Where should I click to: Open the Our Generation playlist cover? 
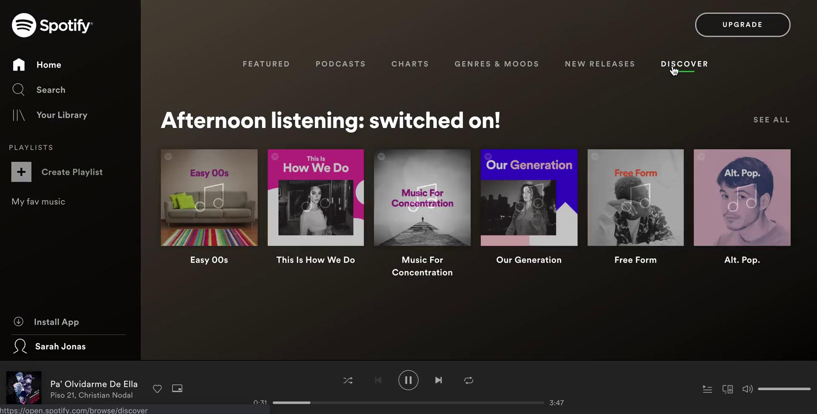click(529, 197)
